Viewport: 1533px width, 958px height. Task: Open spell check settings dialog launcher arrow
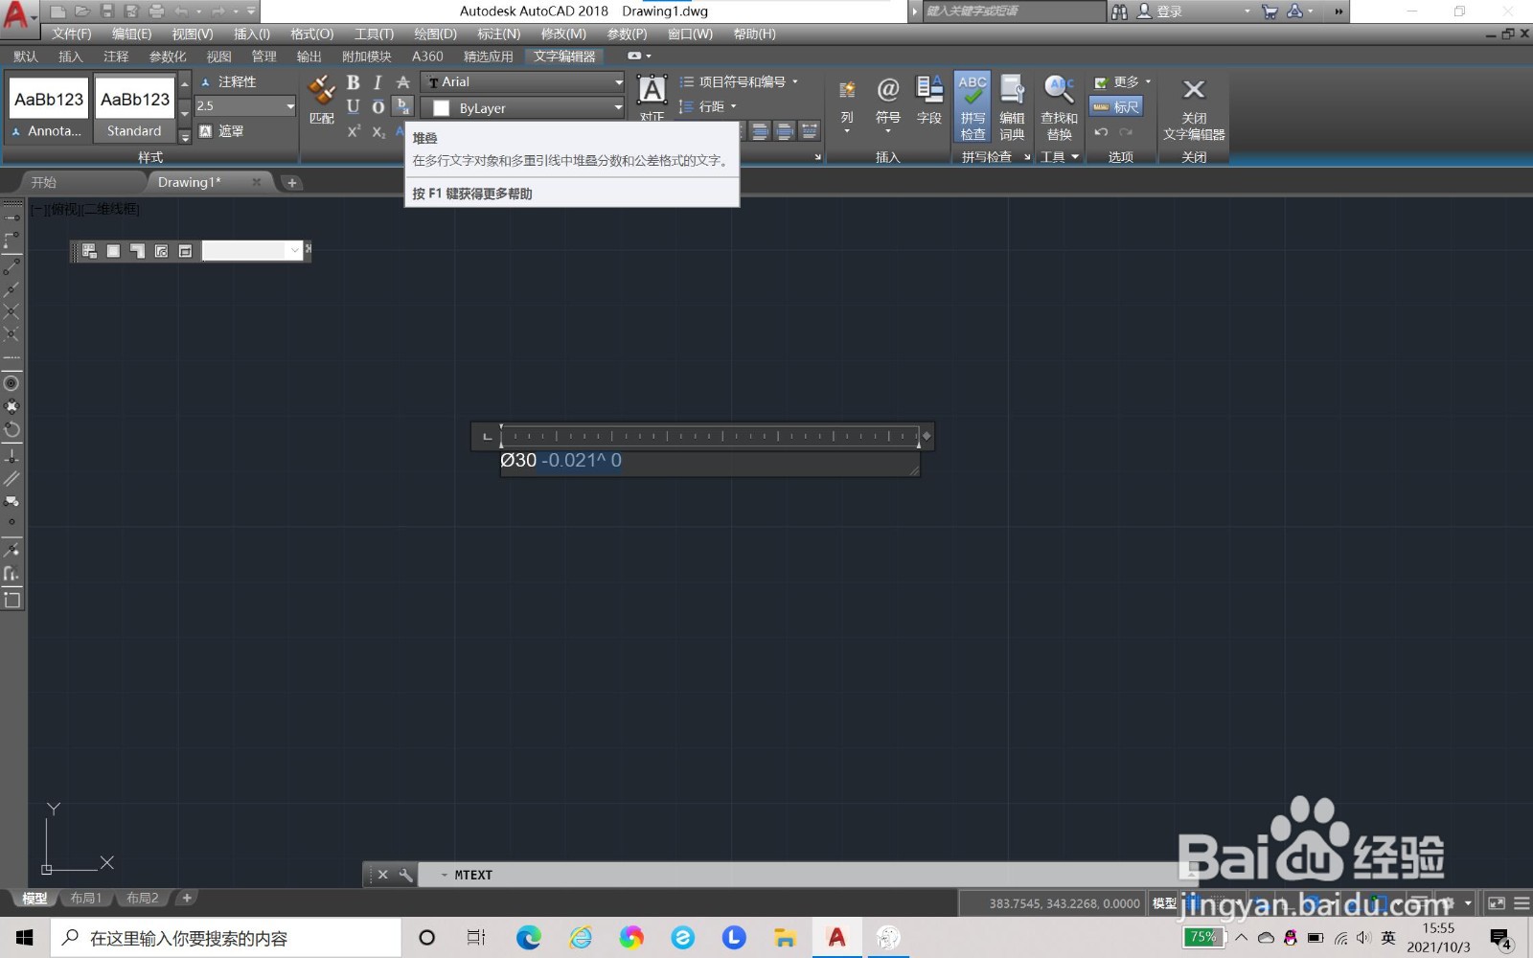1027,157
